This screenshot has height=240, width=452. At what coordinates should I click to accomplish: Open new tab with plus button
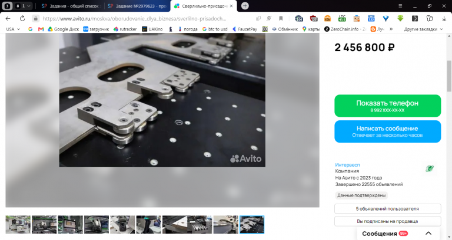(245, 6)
